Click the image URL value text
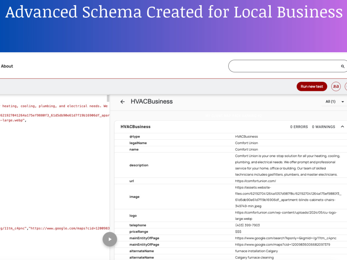 point(288,197)
